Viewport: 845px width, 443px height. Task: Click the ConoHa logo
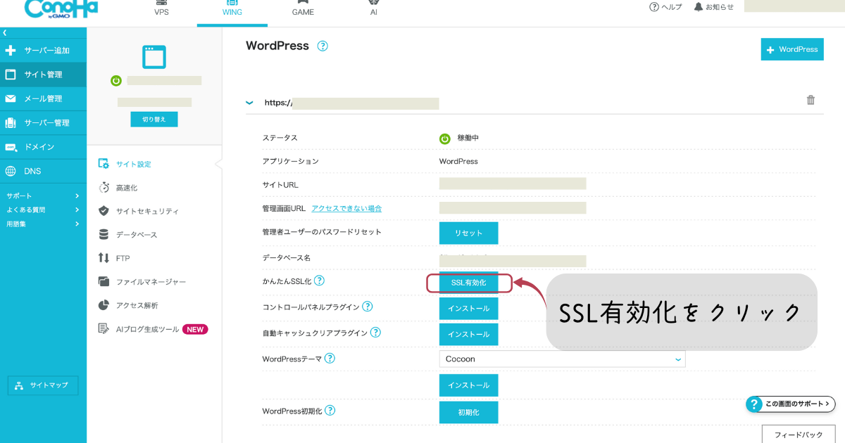61,8
